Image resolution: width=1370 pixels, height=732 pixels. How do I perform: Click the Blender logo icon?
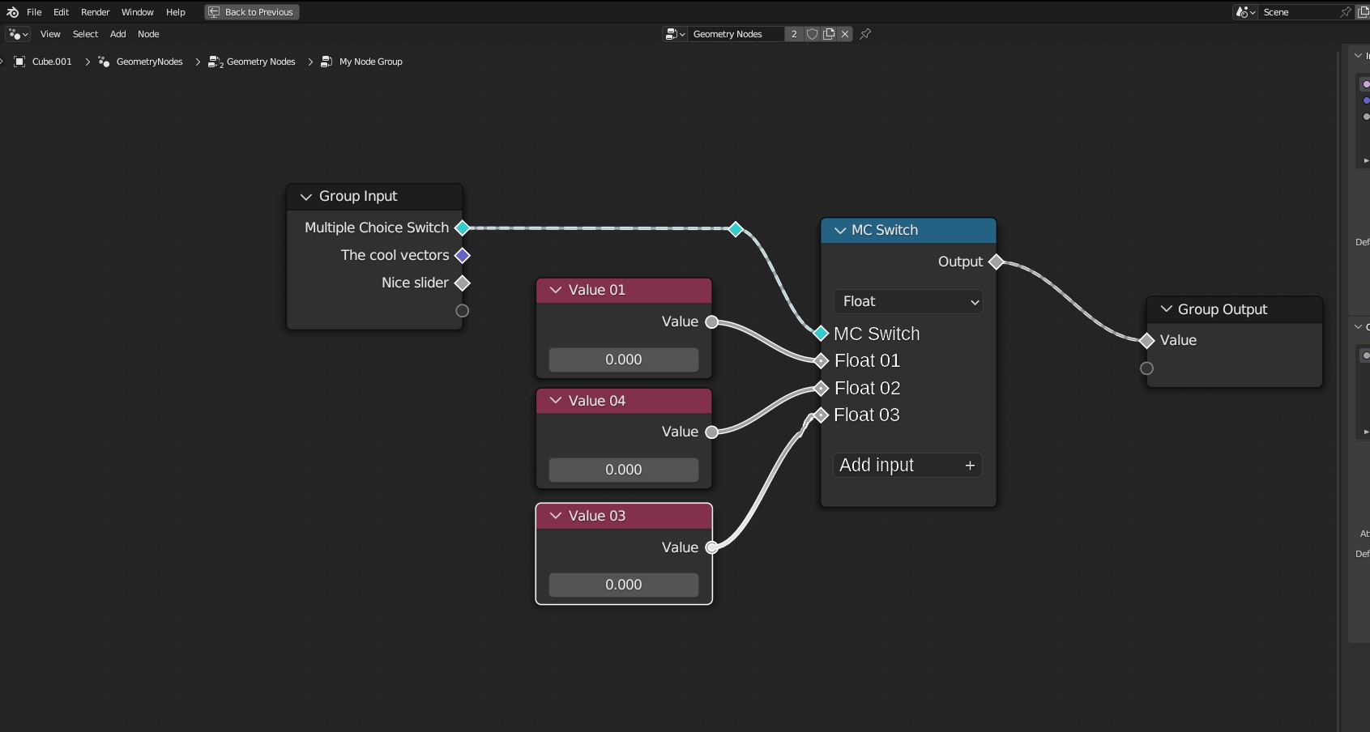12,12
